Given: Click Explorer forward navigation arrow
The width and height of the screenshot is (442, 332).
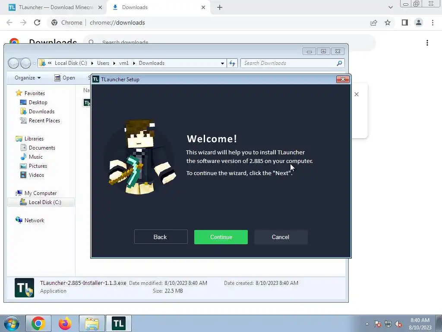Looking at the screenshot, I should 25,63.
